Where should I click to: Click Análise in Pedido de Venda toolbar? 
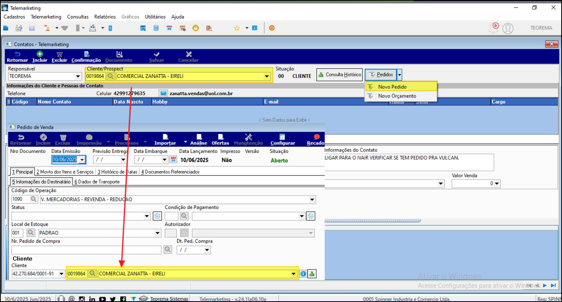199,140
